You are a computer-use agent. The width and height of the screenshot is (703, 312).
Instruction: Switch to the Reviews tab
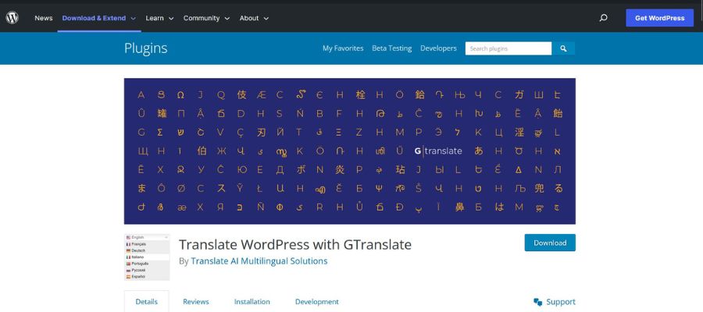(x=196, y=302)
